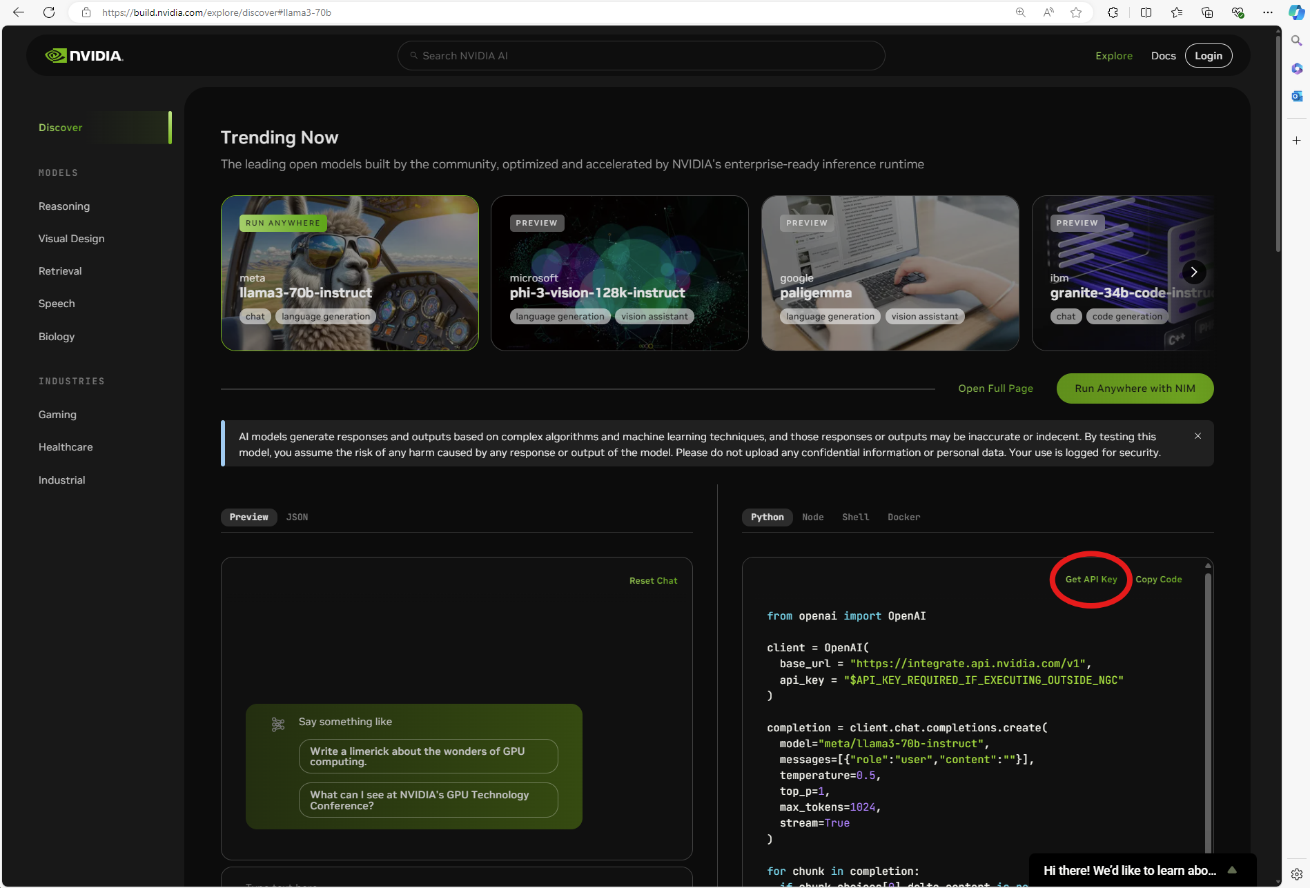Image resolution: width=1310 pixels, height=888 pixels.
Task: Open browser settings and more menu
Action: click(1267, 12)
